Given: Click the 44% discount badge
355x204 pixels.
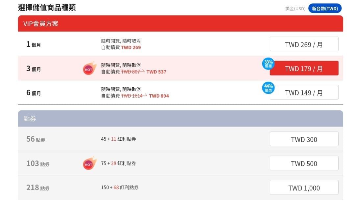Looking at the screenshot, I should (x=268, y=88).
